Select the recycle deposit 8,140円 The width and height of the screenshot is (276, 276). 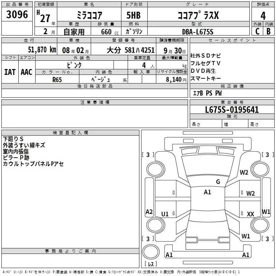[176, 80]
